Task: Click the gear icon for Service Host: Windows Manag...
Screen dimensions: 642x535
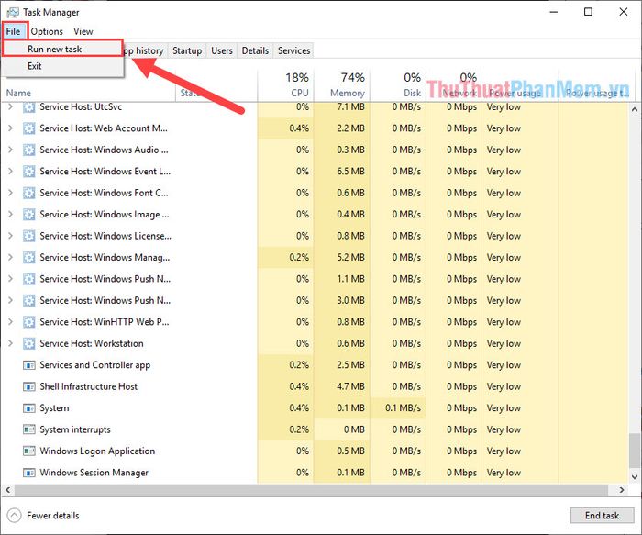Action: tap(28, 258)
